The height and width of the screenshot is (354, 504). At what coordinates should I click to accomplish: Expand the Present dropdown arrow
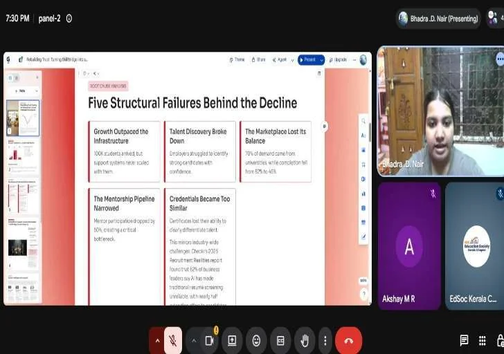coord(321,60)
